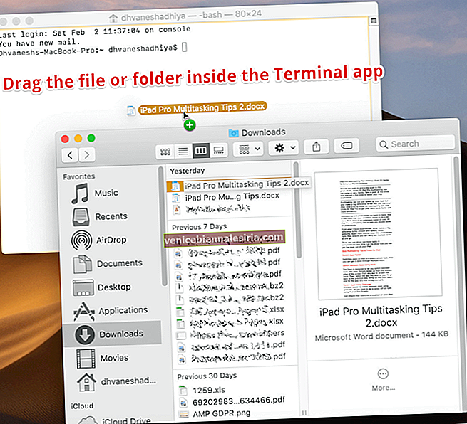The height and width of the screenshot is (424, 467).
Task: Click the Yesterday group header
Action: [x=188, y=171]
